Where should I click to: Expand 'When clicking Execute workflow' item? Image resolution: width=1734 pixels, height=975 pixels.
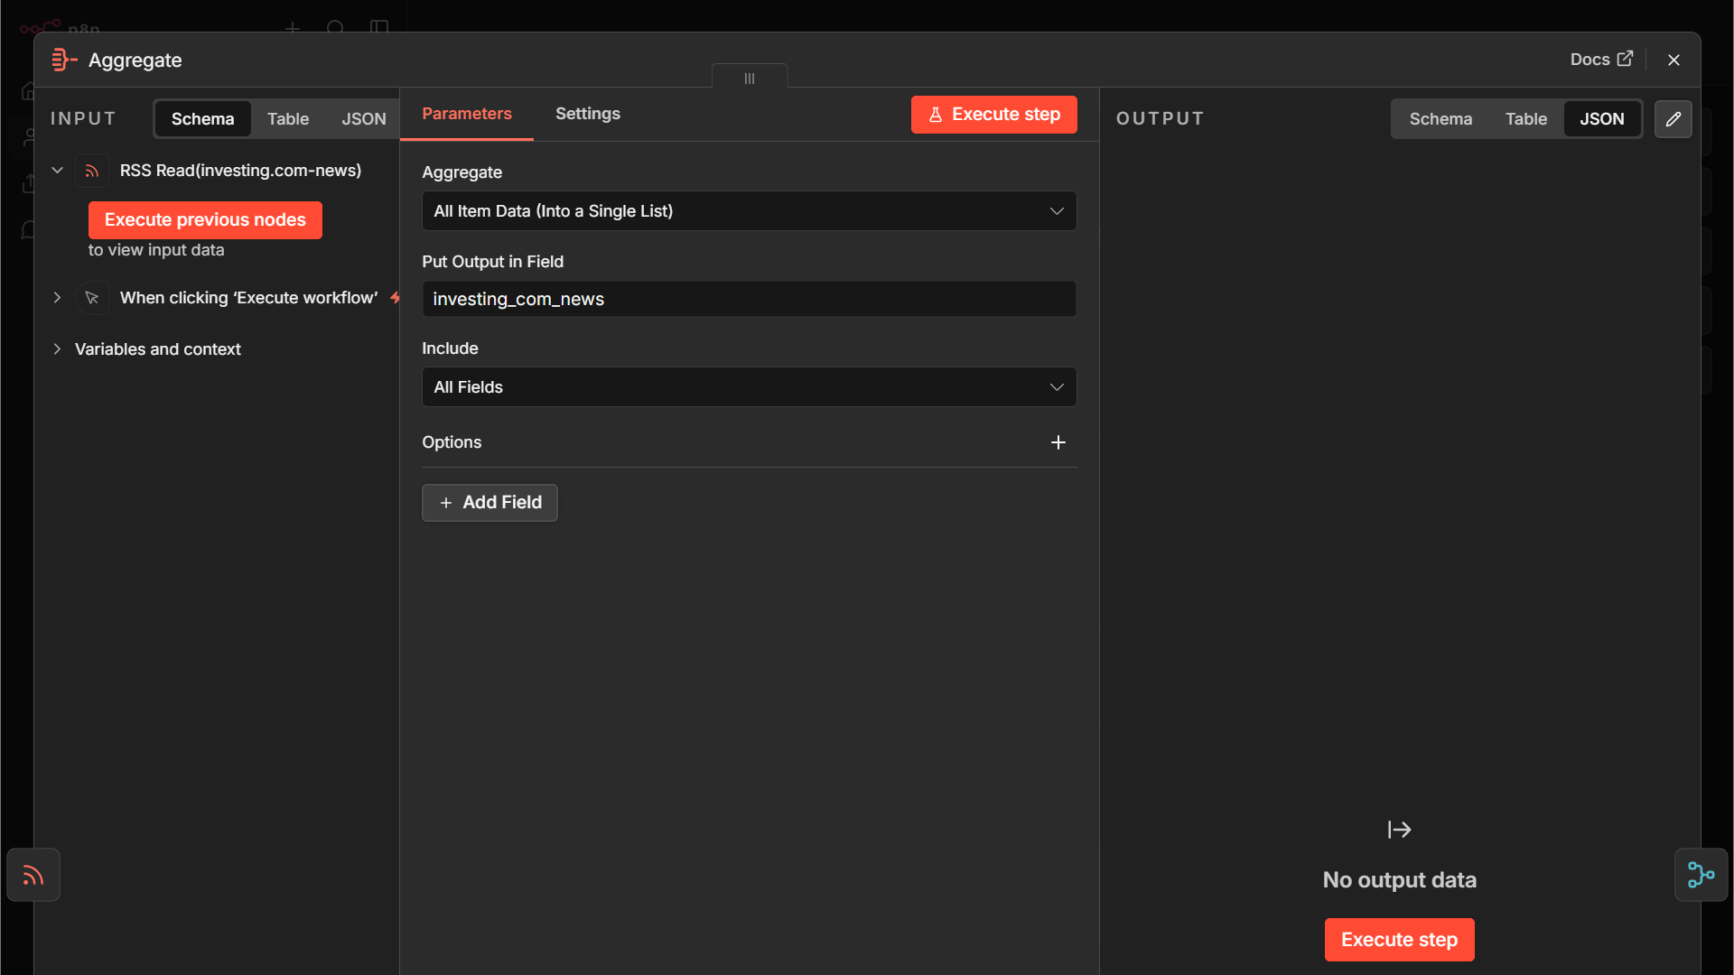[x=57, y=298]
